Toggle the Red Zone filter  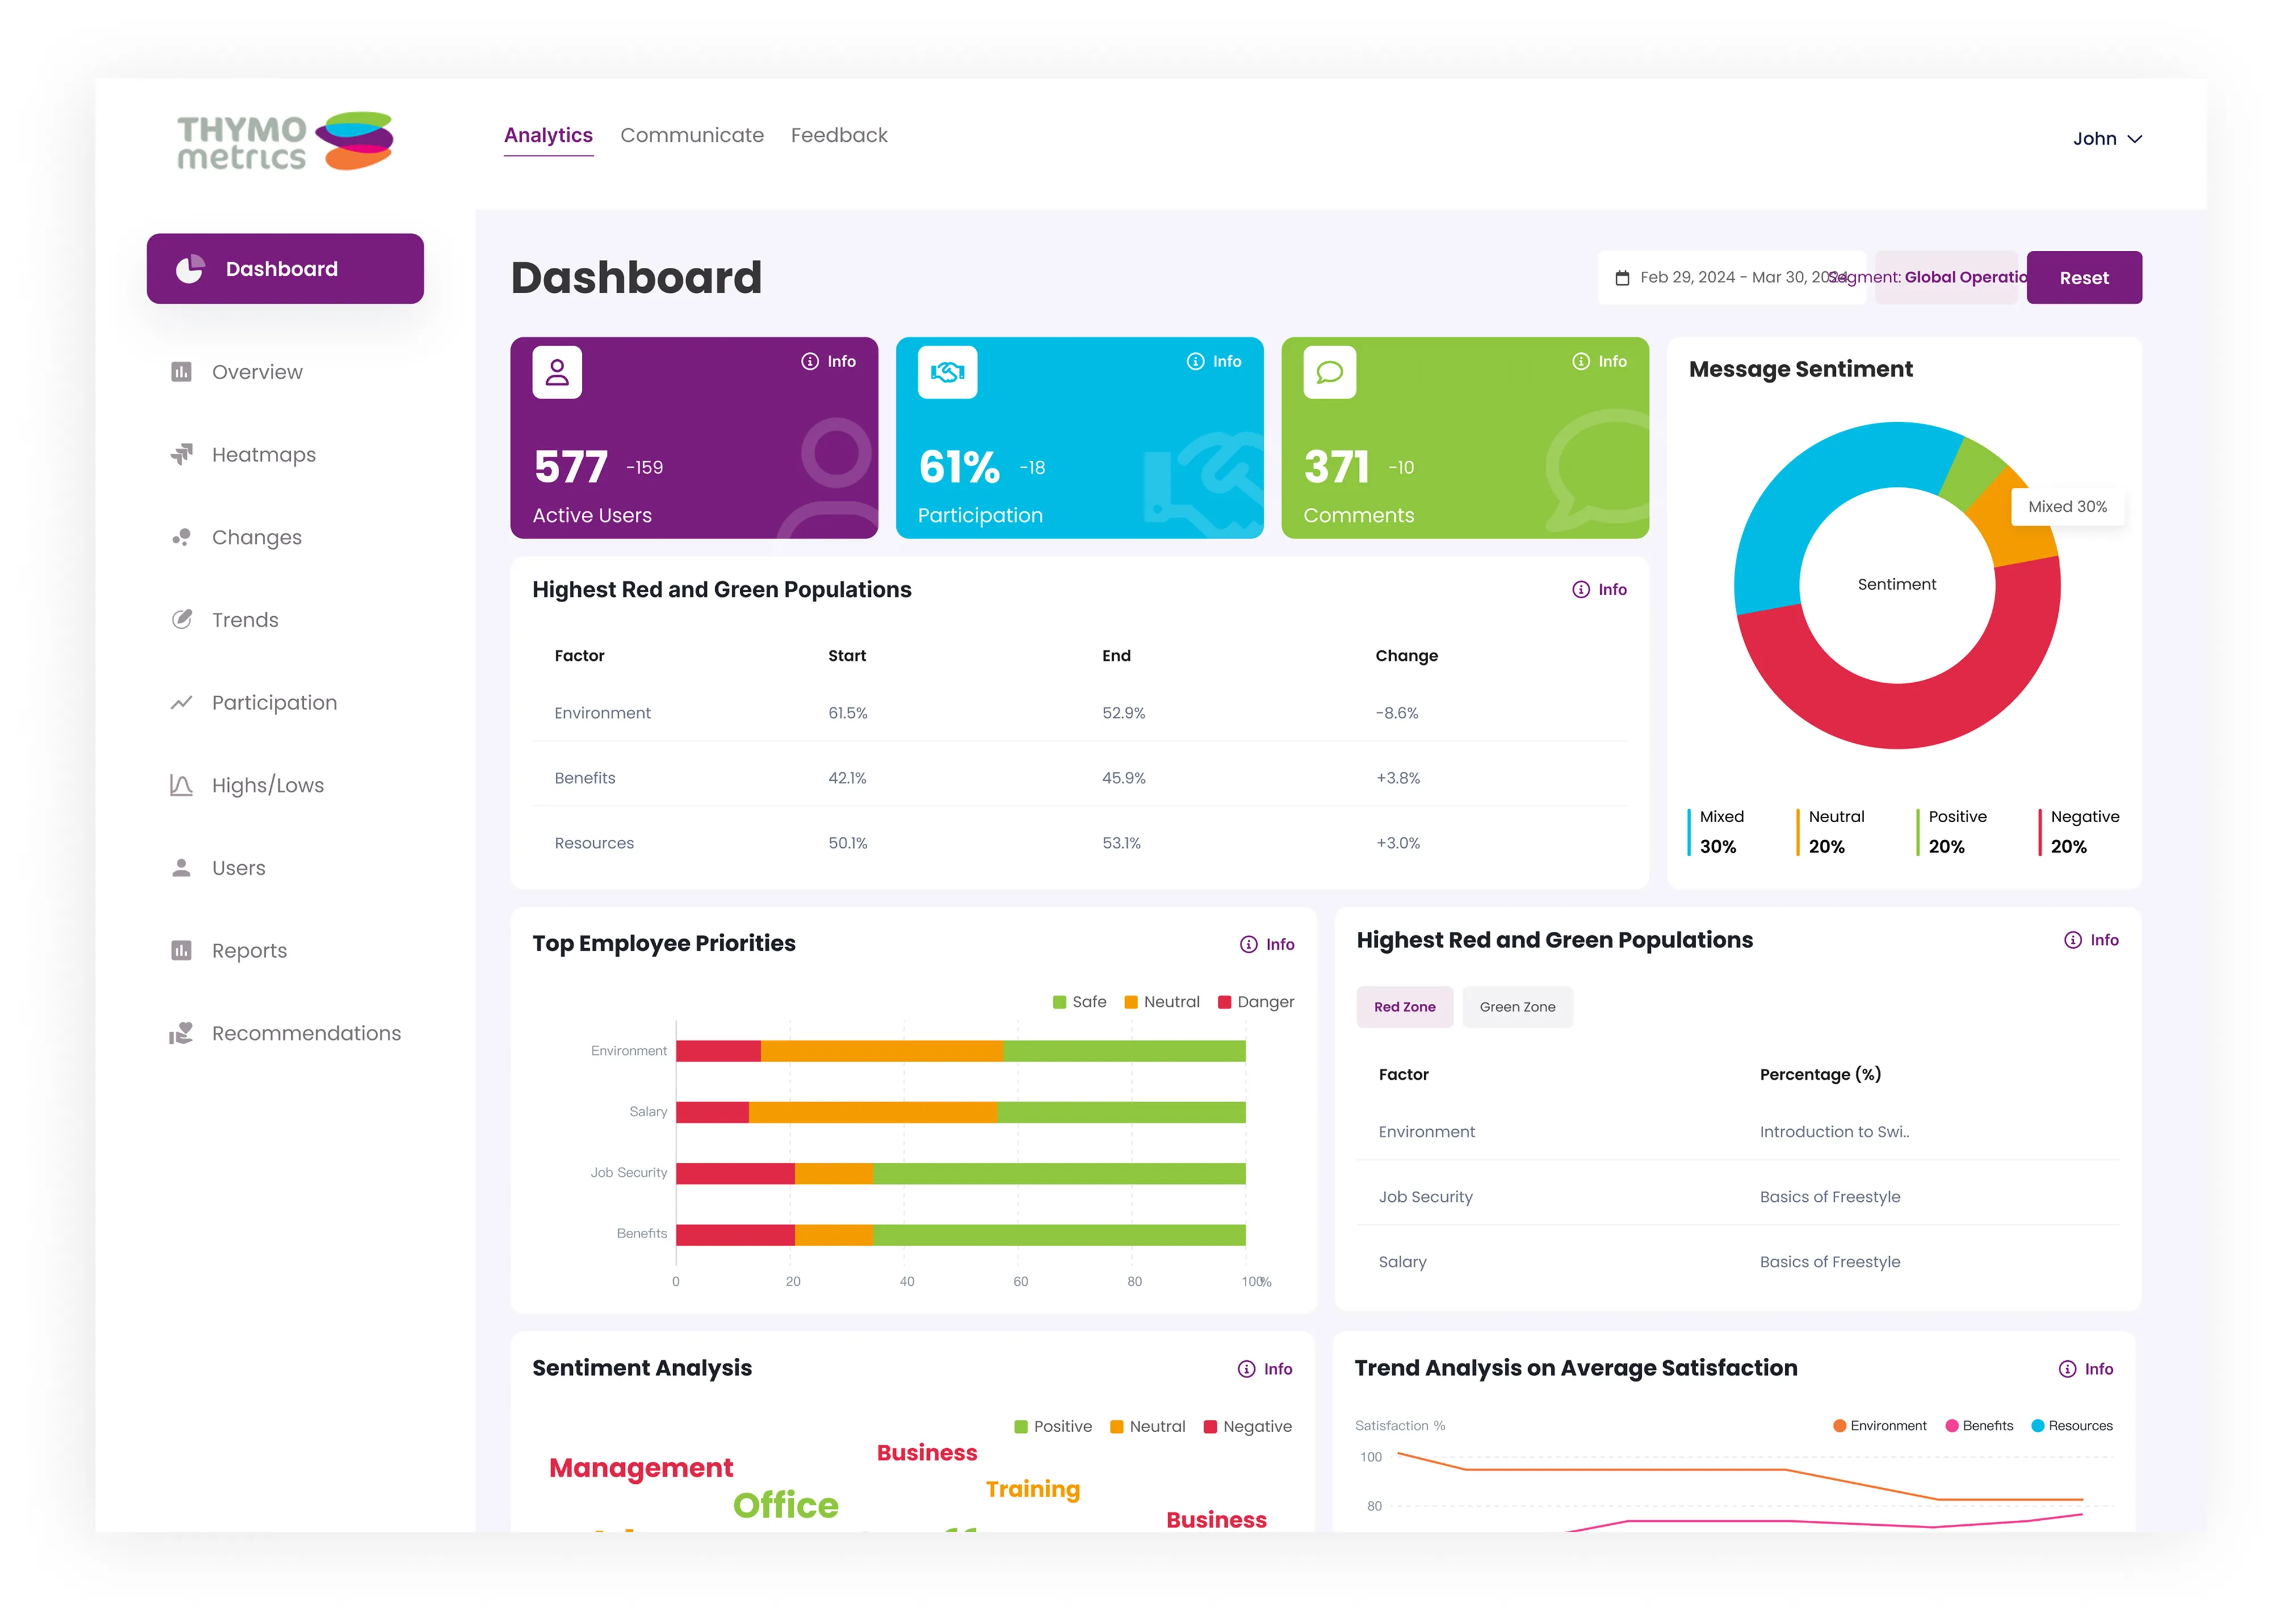click(x=1404, y=1007)
